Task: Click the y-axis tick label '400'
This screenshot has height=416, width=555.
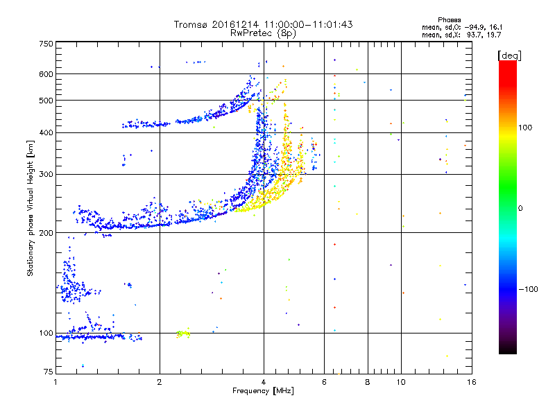Action: 46,132
